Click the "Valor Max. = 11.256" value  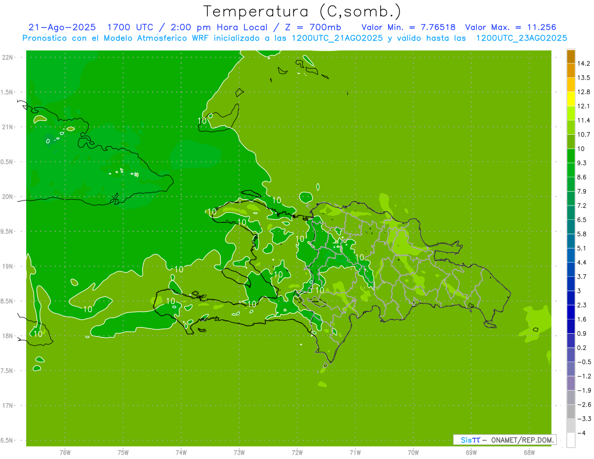(x=510, y=28)
